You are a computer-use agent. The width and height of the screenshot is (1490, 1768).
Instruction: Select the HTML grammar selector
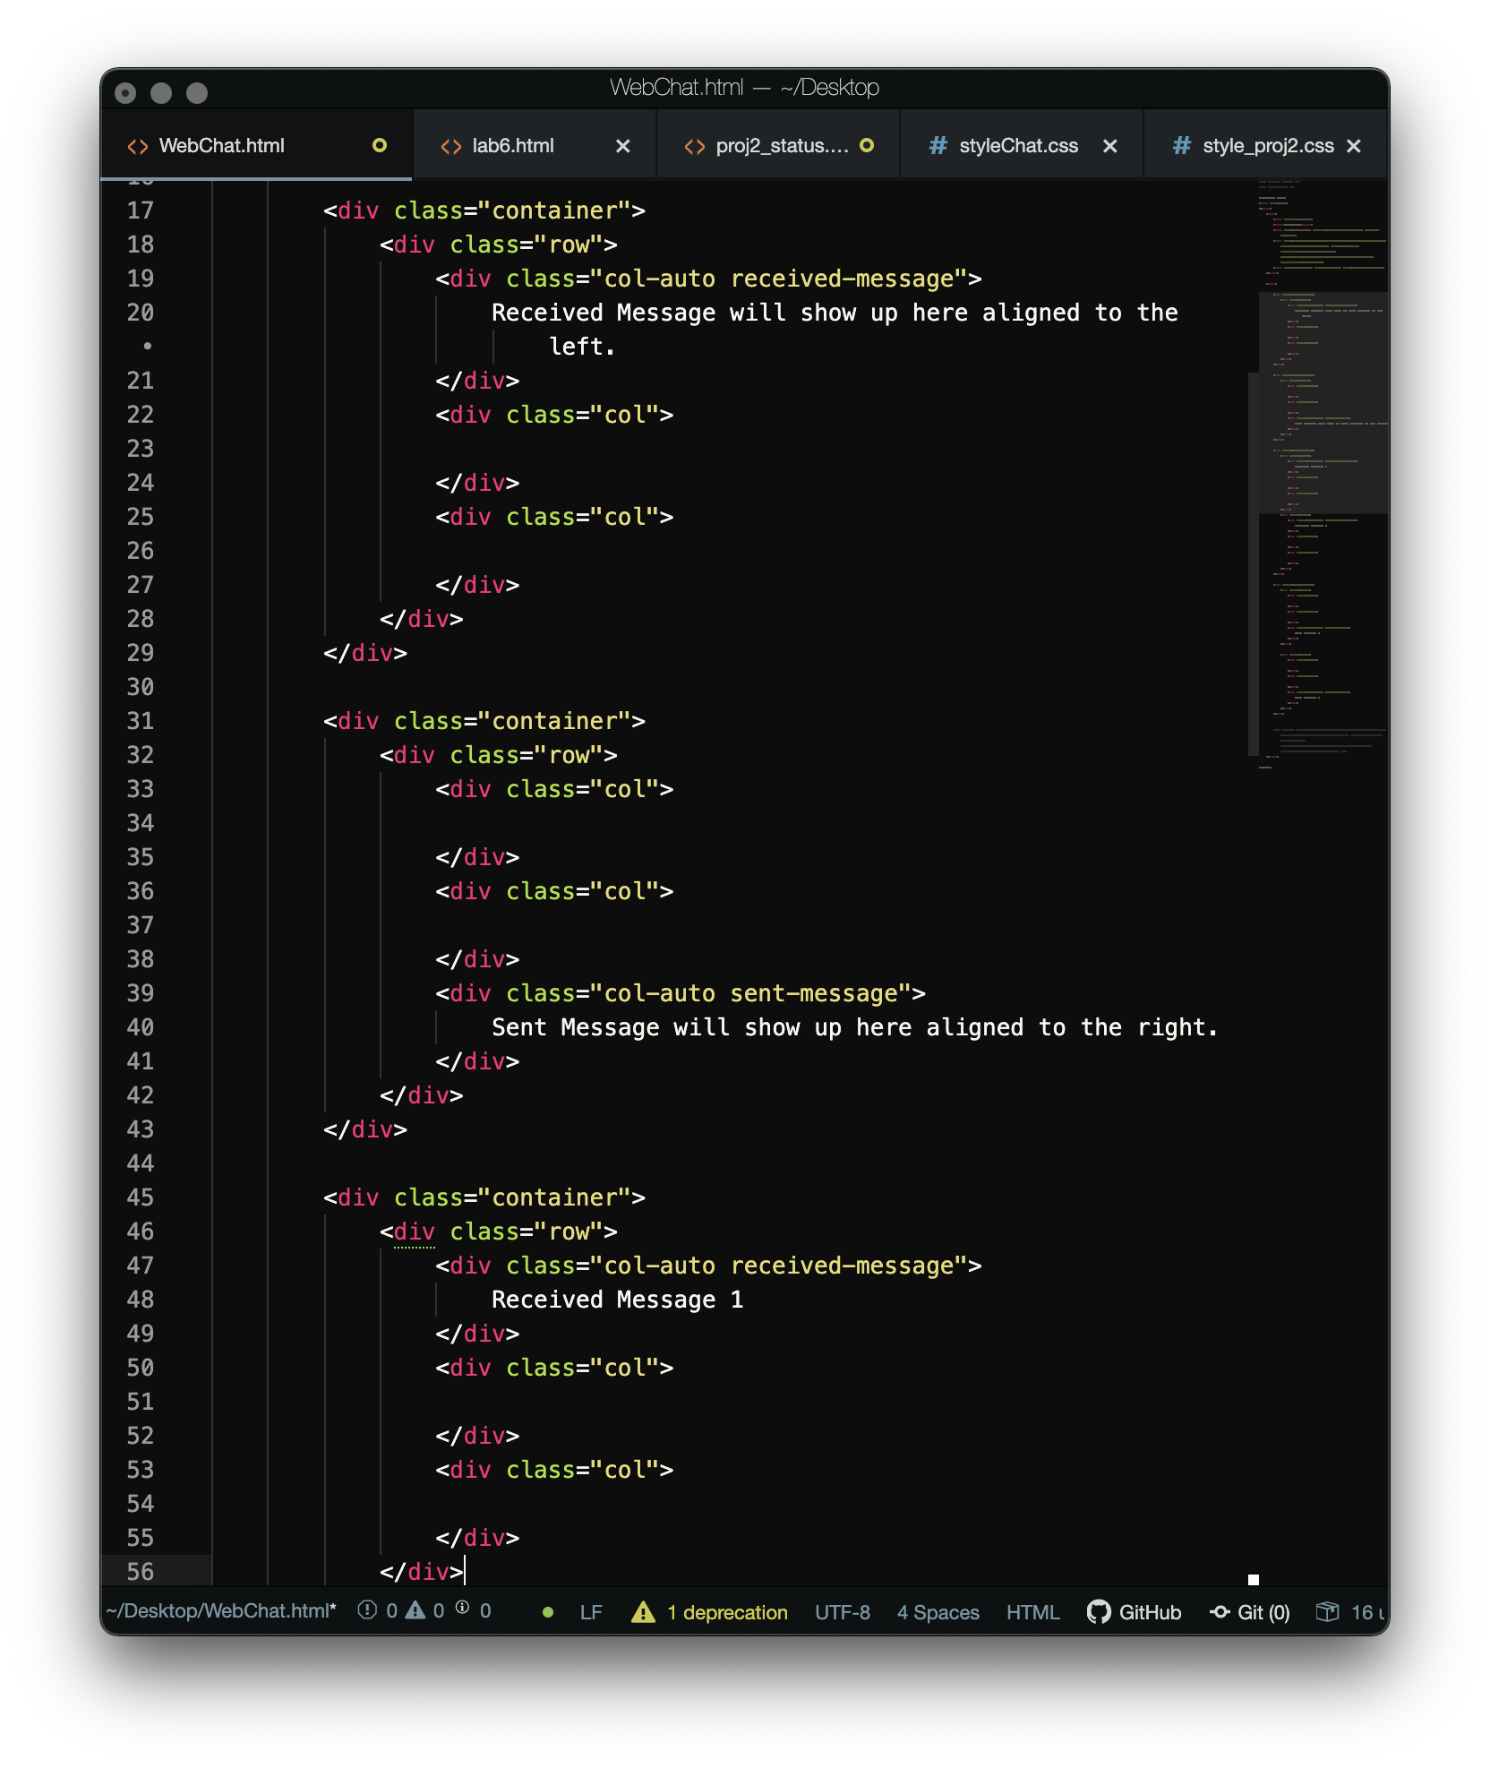pos(1033,1612)
